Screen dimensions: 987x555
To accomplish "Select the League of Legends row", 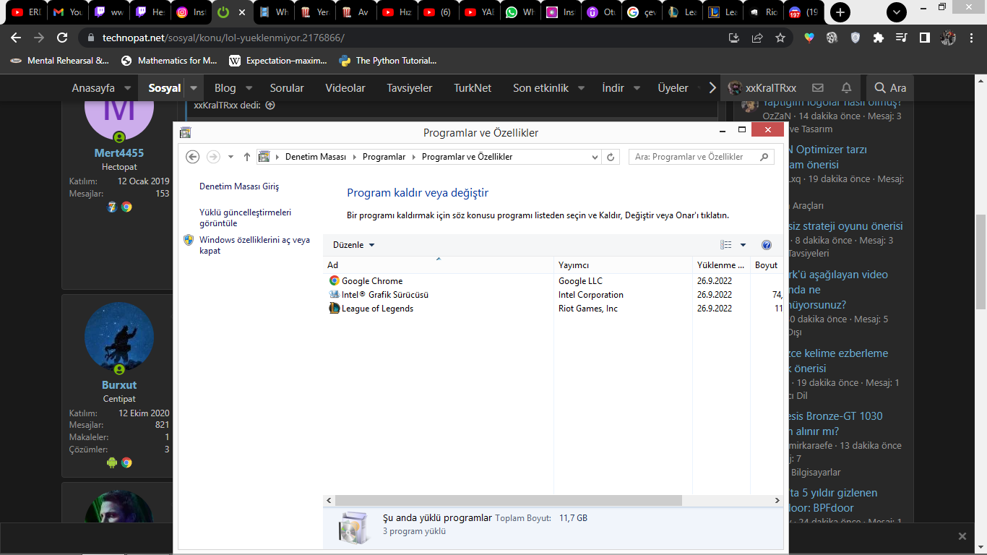I will tap(552, 309).
